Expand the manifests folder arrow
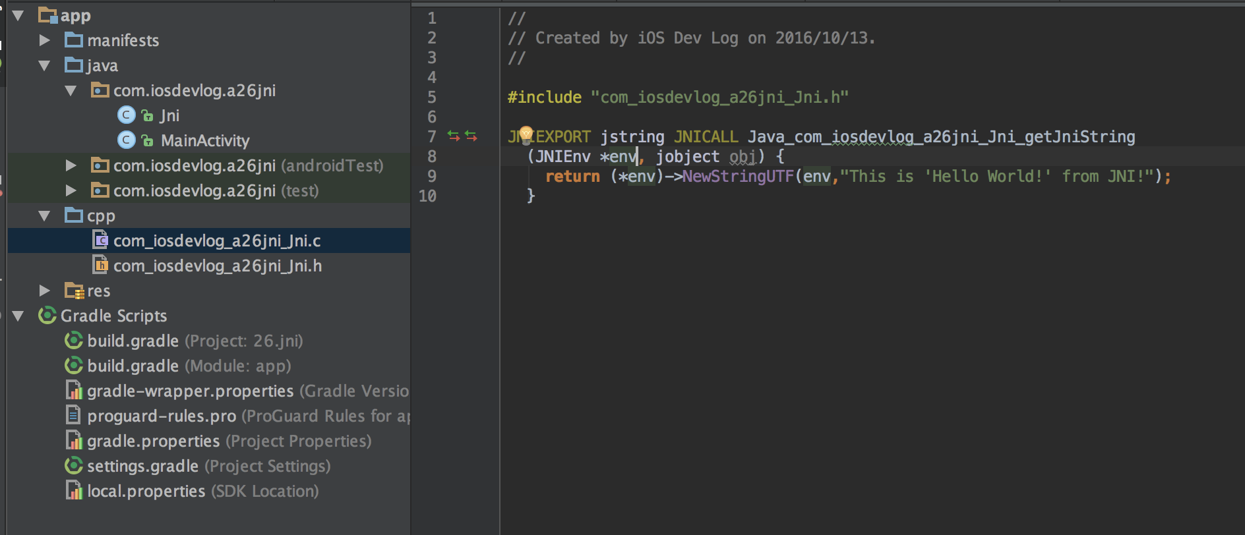 point(45,40)
